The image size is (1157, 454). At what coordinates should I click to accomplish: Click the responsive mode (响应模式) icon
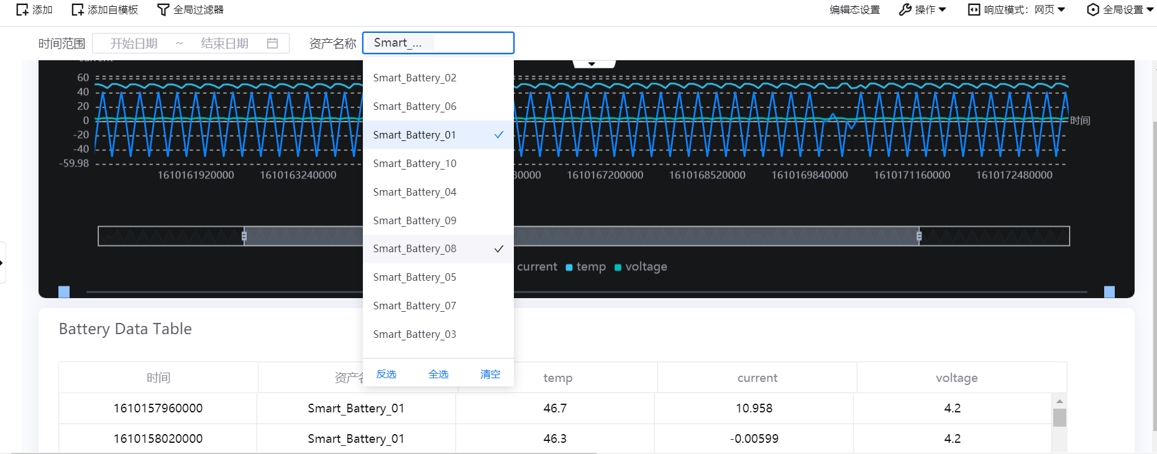point(974,10)
